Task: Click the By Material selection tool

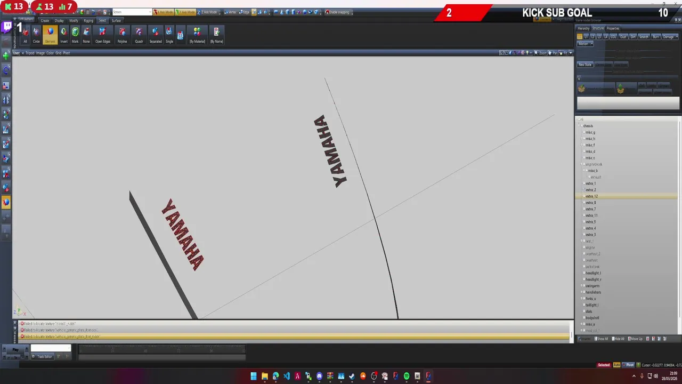Action: [x=197, y=35]
